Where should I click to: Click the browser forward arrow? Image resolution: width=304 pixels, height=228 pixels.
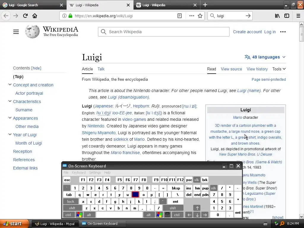pos(15,16)
